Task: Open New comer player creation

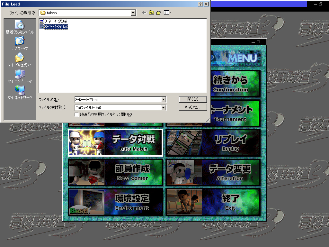Action: click(x=115, y=172)
